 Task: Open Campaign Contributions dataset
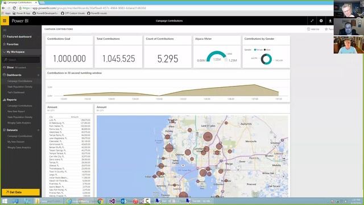coord(19,136)
